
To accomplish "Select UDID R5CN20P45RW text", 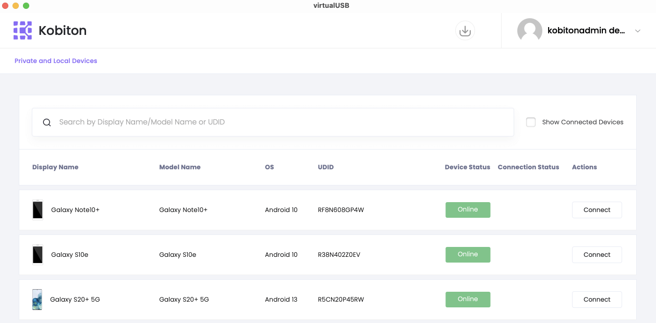I will [341, 300].
